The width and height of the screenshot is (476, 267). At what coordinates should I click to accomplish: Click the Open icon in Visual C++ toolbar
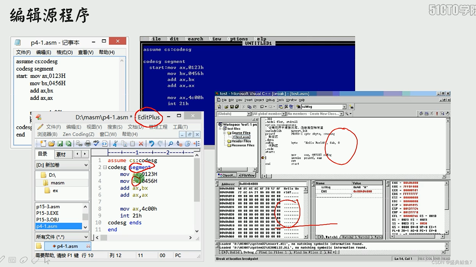(226, 107)
